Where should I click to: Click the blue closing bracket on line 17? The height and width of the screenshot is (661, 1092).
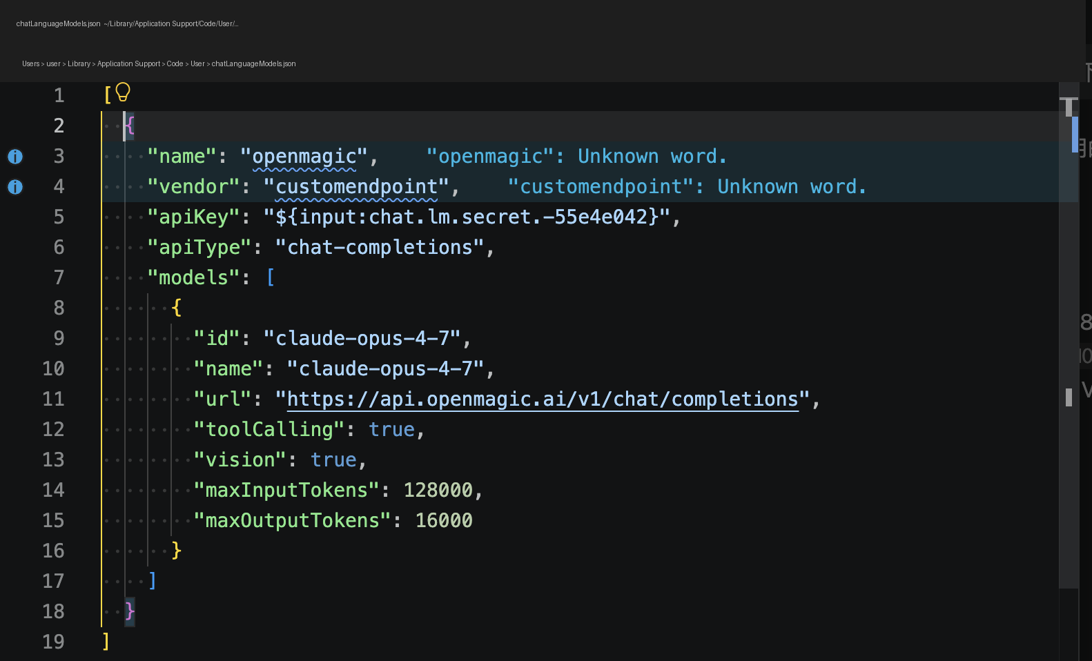[x=153, y=581]
